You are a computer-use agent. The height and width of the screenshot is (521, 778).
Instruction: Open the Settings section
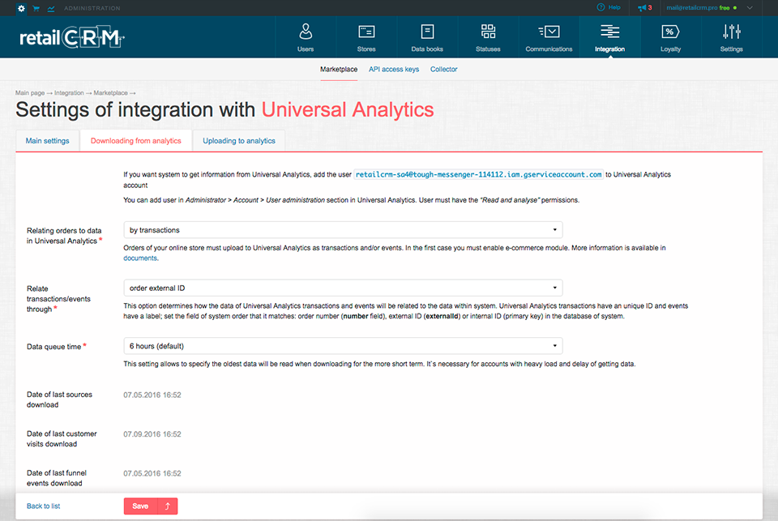click(x=731, y=38)
